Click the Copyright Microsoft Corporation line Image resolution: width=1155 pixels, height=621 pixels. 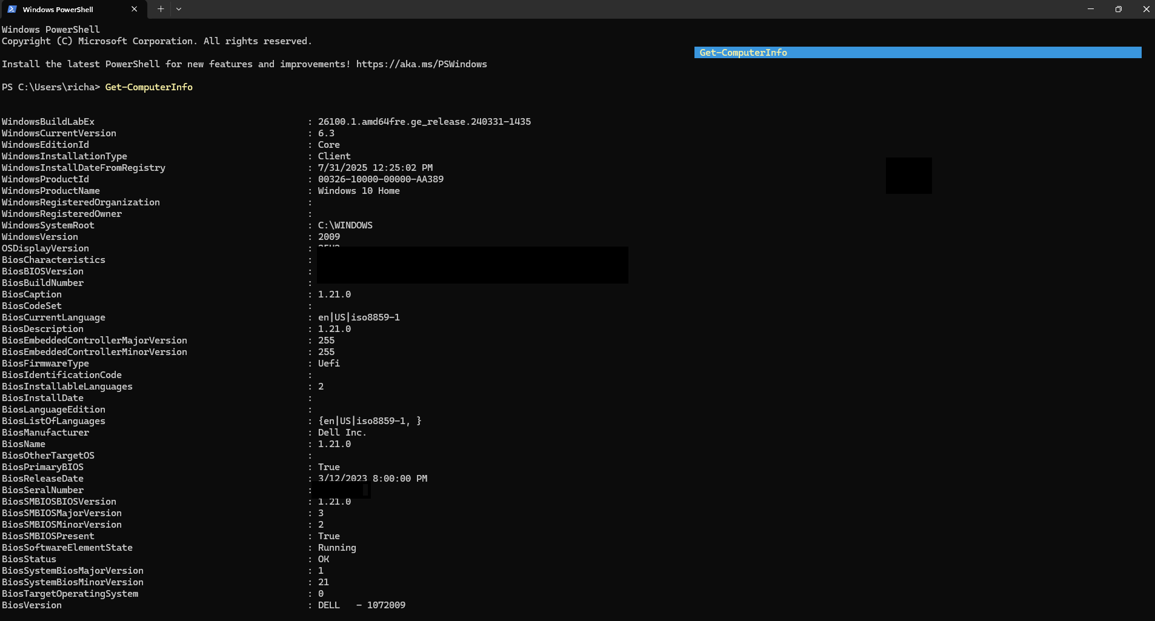point(156,41)
